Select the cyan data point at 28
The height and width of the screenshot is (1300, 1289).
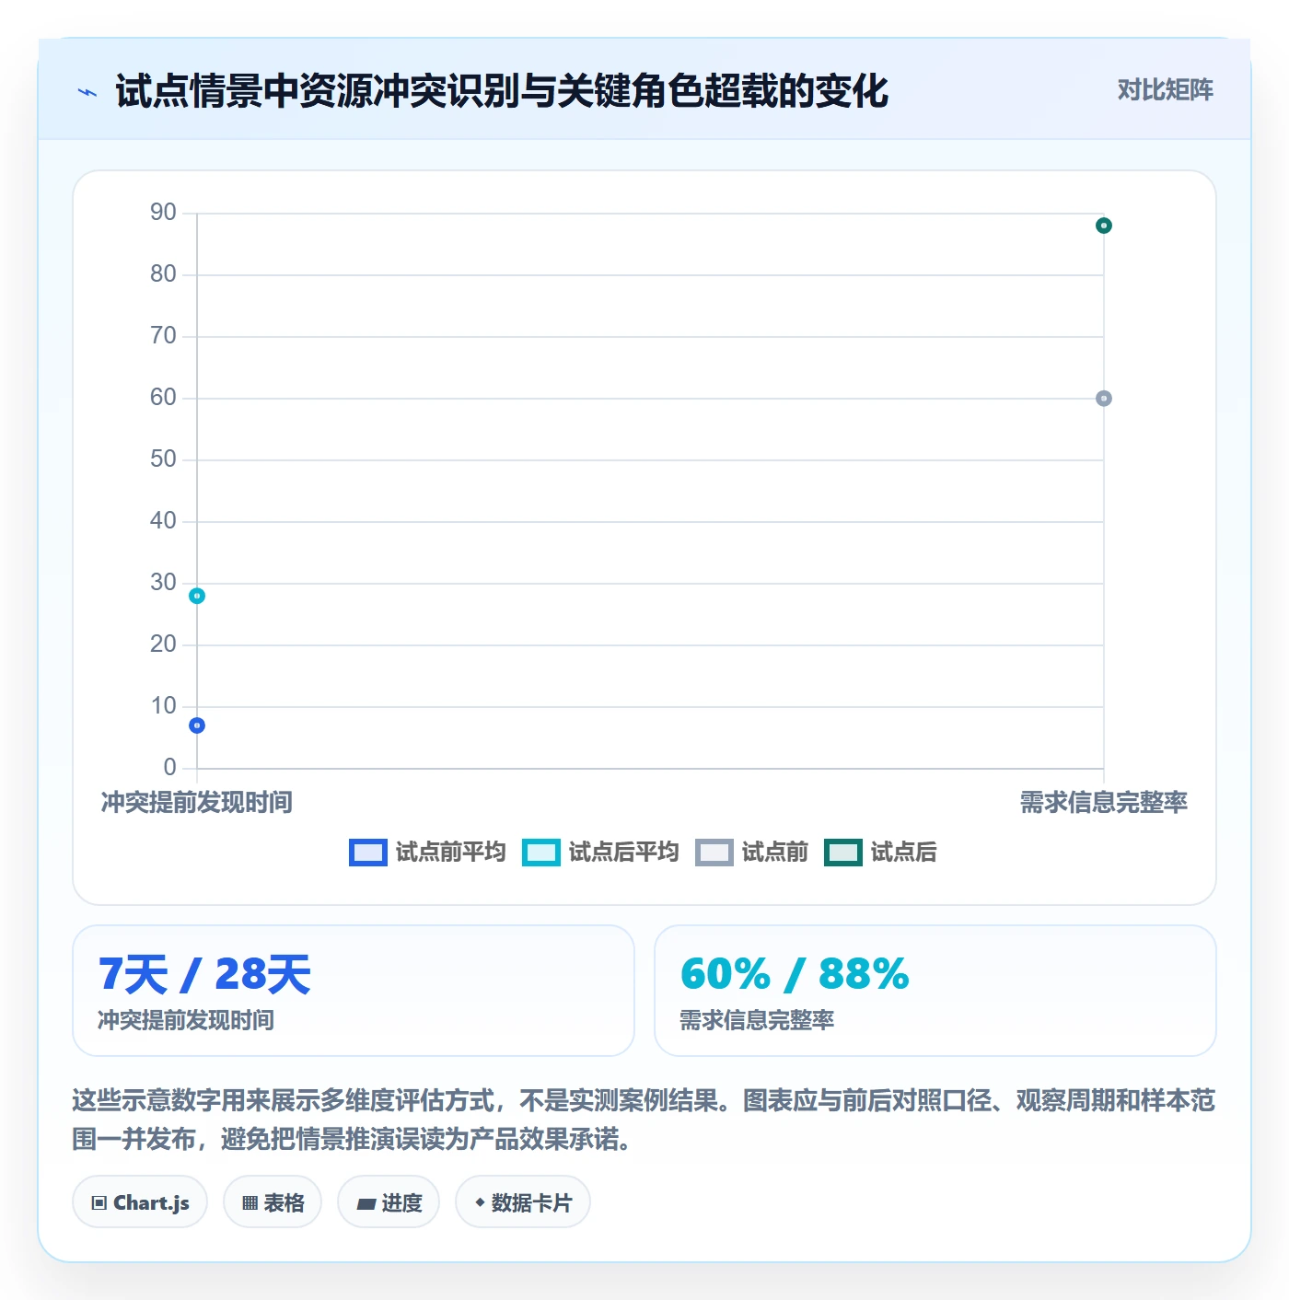197,596
